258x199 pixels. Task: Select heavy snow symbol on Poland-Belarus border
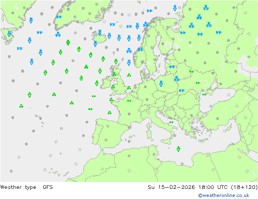(177, 79)
